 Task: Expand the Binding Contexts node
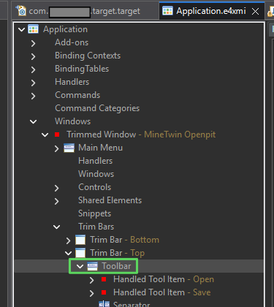pyautogui.click(x=33, y=56)
